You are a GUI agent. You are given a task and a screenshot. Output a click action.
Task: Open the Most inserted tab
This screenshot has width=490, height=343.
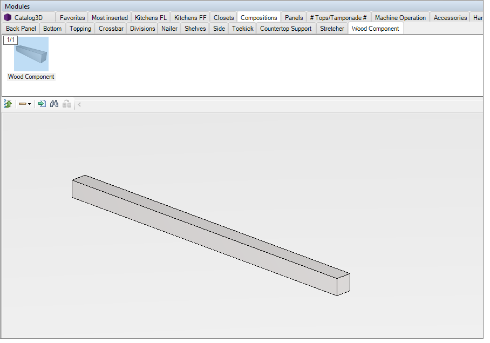point(110,18)
